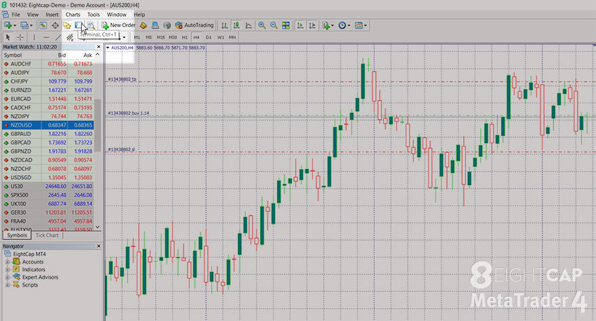Open the Templates dropdown arrow
The image size is (596, 321).
pos(365,26)
